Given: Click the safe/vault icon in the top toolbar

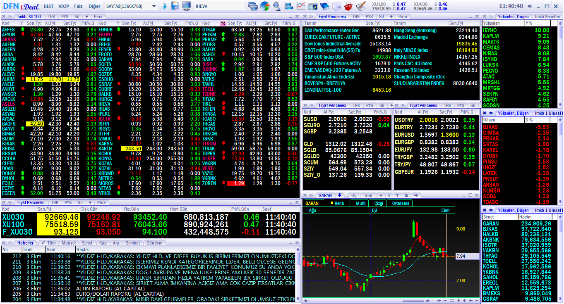Looking at the screenshot, I should point(336,6).
